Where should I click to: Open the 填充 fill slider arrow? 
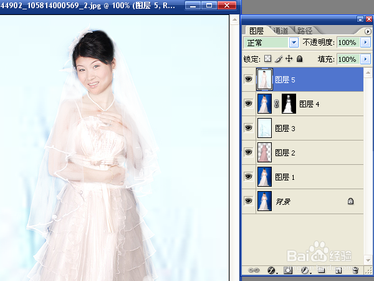tap(365, 59)
